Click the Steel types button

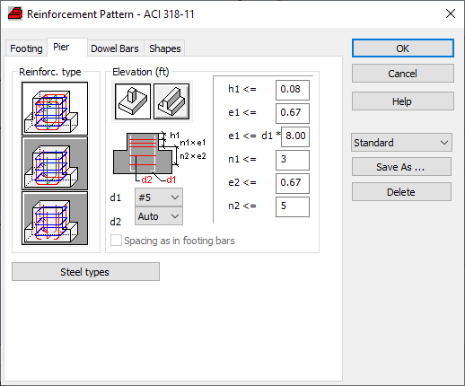85,272
